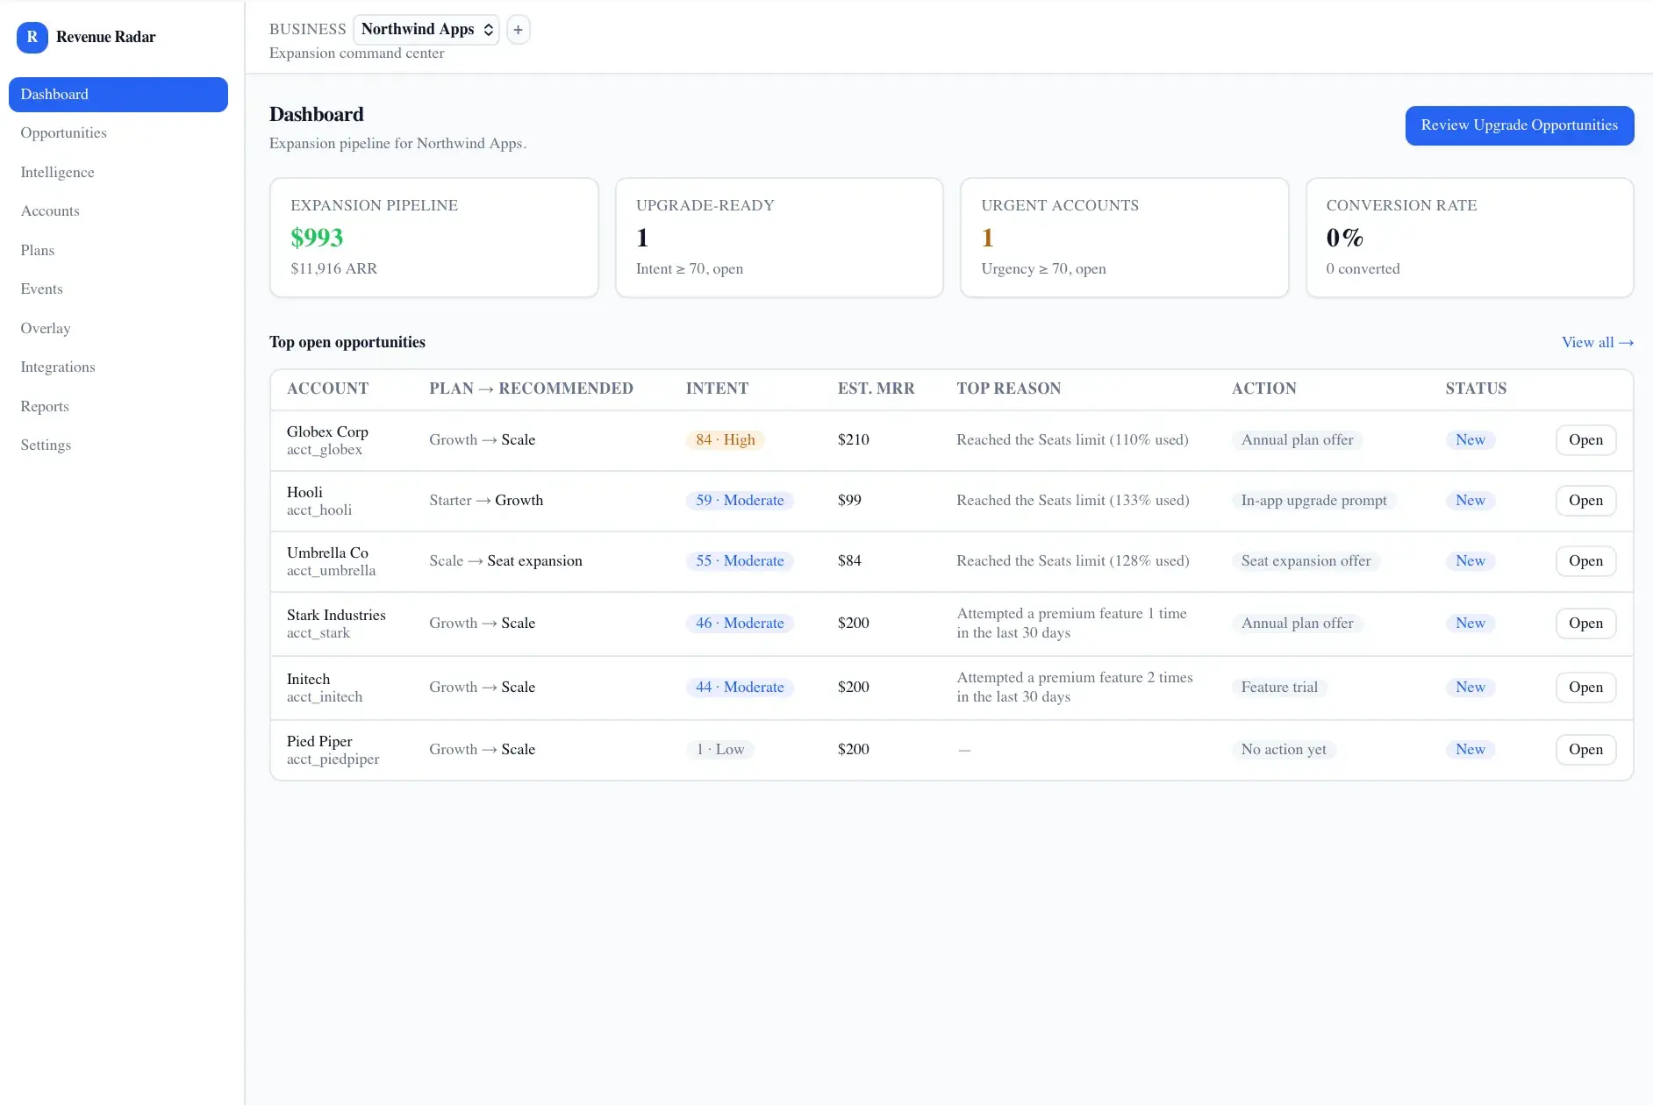
Task: Click New status badge for Globex Corp
Action: coord(1471,440)
